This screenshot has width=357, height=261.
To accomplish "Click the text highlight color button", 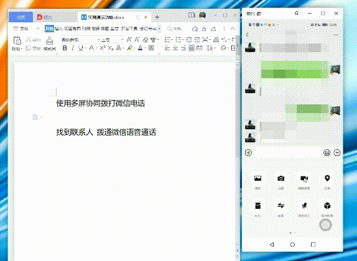I will (x=129, y=48).
